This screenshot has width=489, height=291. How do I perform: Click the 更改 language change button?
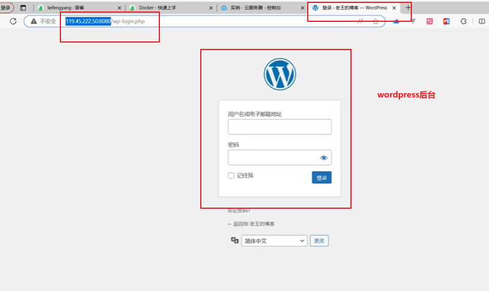coord(319,241)
